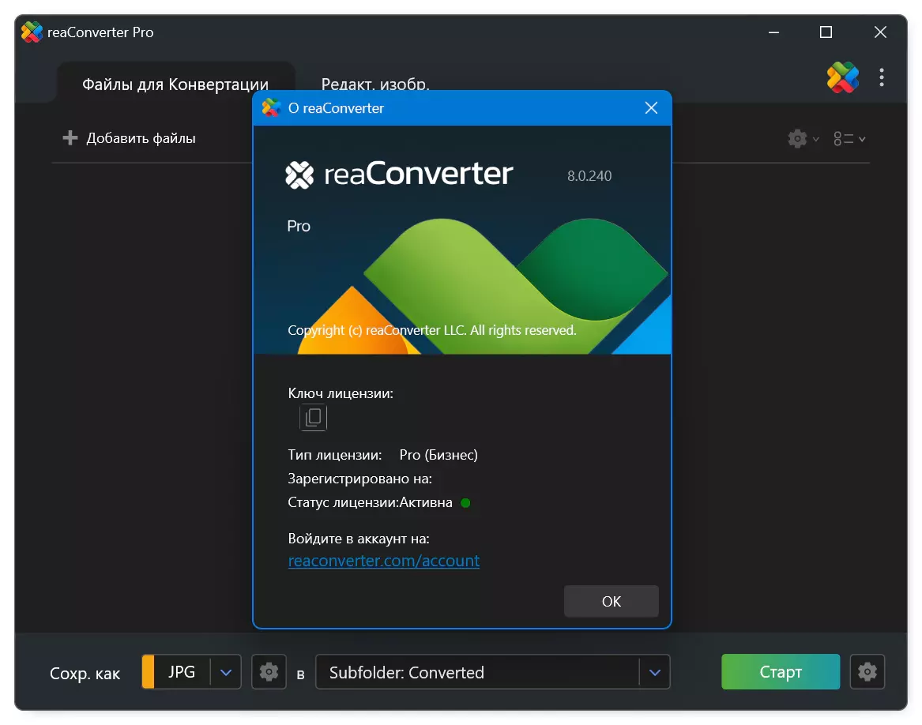This screenshot has width=922, height=725.
Task: Open reaconverter.com/account link
Action: point(384,561)
